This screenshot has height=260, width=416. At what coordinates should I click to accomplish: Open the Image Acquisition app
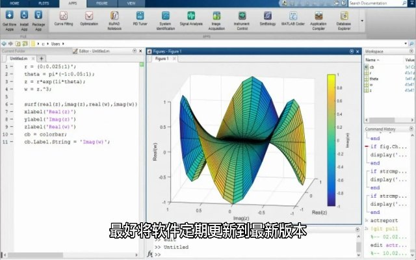pyautogui.click(x=216, y=18)
